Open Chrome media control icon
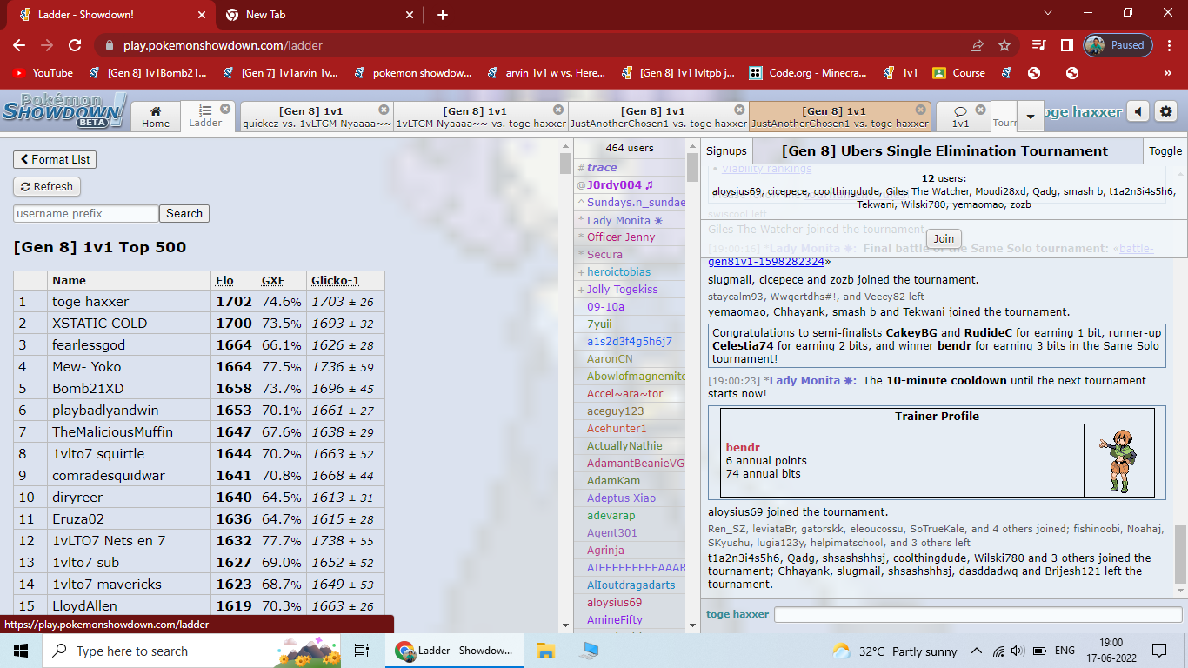 click(1038, 45)
